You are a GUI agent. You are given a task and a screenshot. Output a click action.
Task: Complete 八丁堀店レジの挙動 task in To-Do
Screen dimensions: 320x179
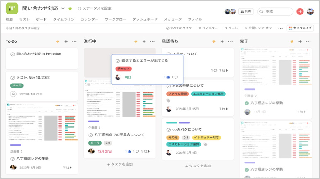click(12, 159)
